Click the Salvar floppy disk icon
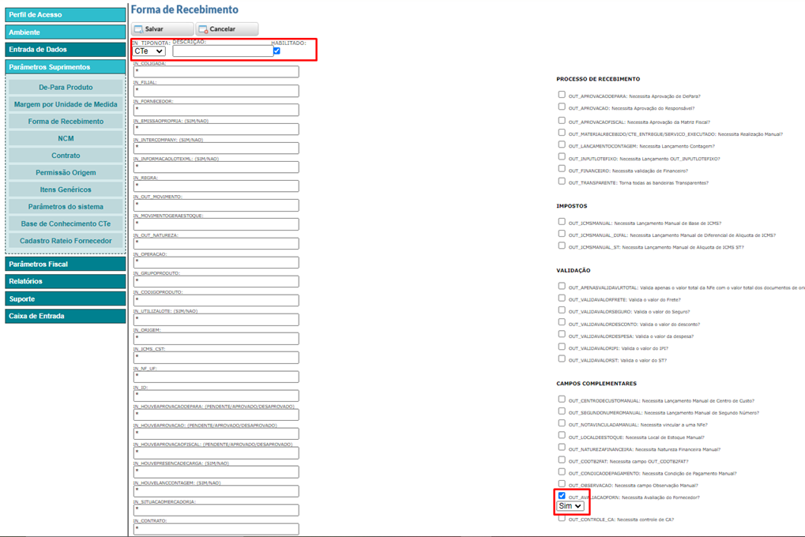 point(139,29)
